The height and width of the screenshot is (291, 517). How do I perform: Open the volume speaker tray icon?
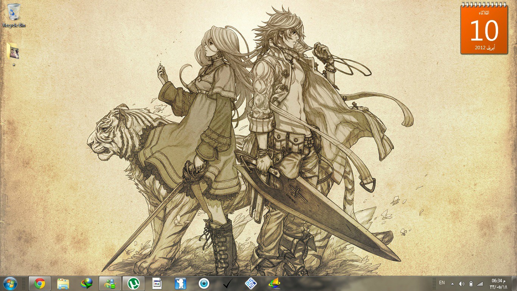coord(461,284)
